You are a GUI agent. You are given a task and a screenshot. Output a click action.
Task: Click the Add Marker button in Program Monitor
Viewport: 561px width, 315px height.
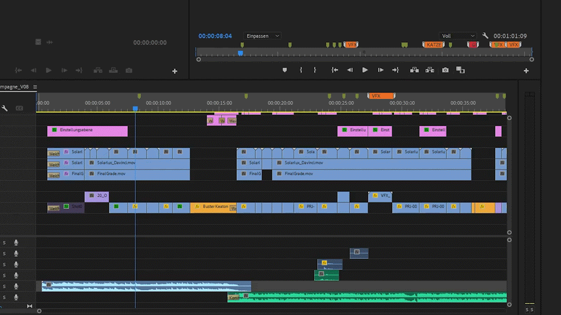[285, 70]
